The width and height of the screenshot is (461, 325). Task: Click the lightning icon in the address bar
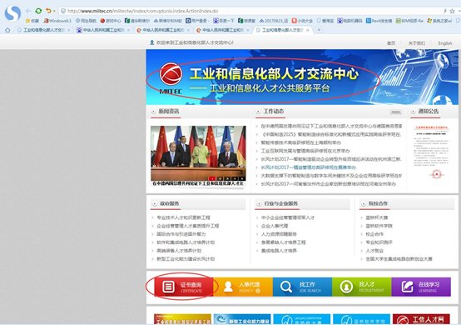pyautogui.click(x=445, y=11)
